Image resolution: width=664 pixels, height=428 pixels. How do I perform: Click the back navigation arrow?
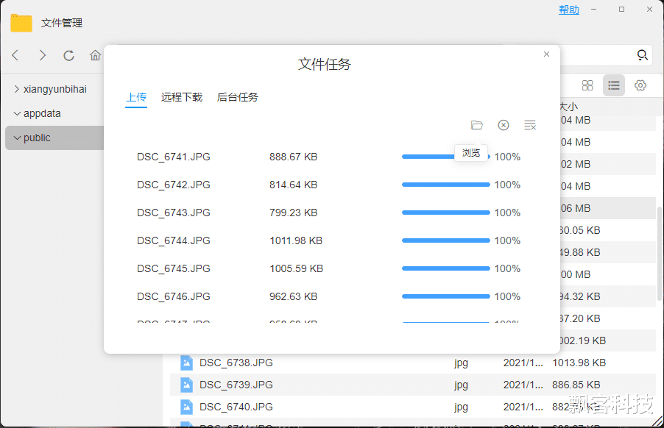pos(15,55)
